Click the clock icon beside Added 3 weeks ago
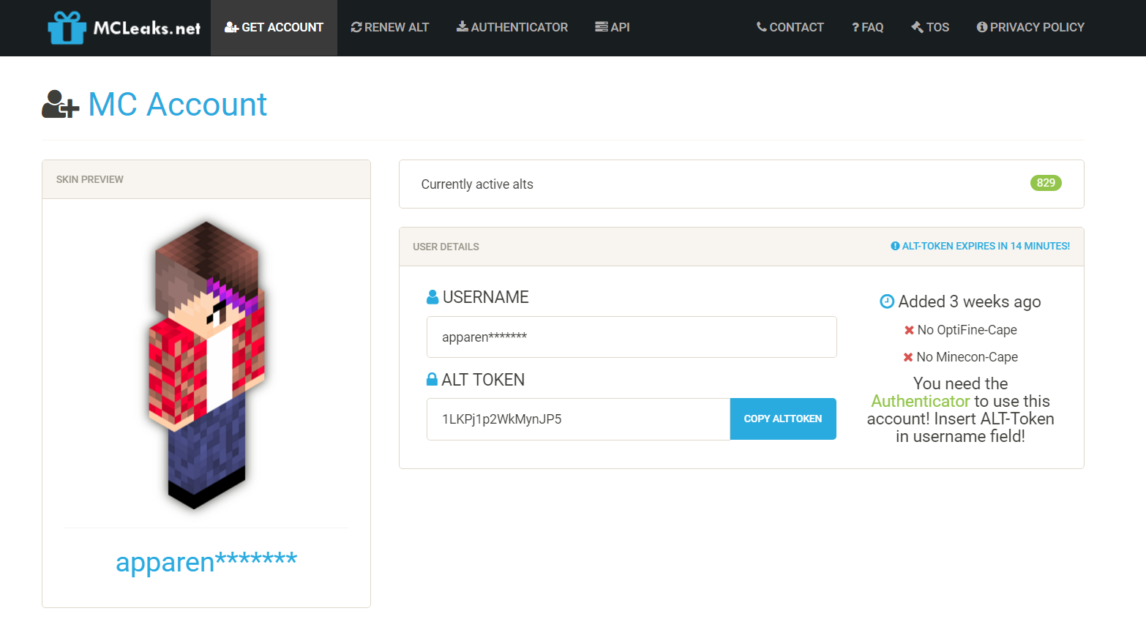The image size is (1146, 630). pos(887,301)
